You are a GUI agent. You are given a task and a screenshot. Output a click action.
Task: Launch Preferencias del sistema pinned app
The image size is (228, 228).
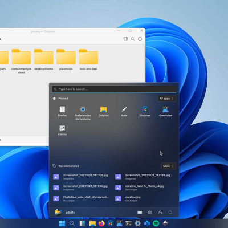[x=83, y=113]
